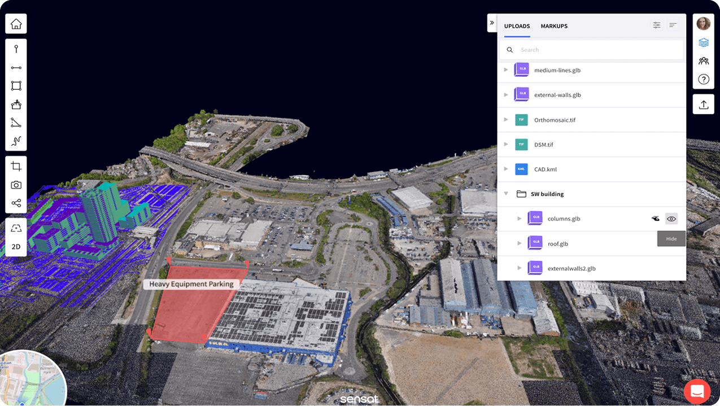The height and width of the screenshot is (406, 720).
Task: Open the help icon
Action: tap(704, 80)
